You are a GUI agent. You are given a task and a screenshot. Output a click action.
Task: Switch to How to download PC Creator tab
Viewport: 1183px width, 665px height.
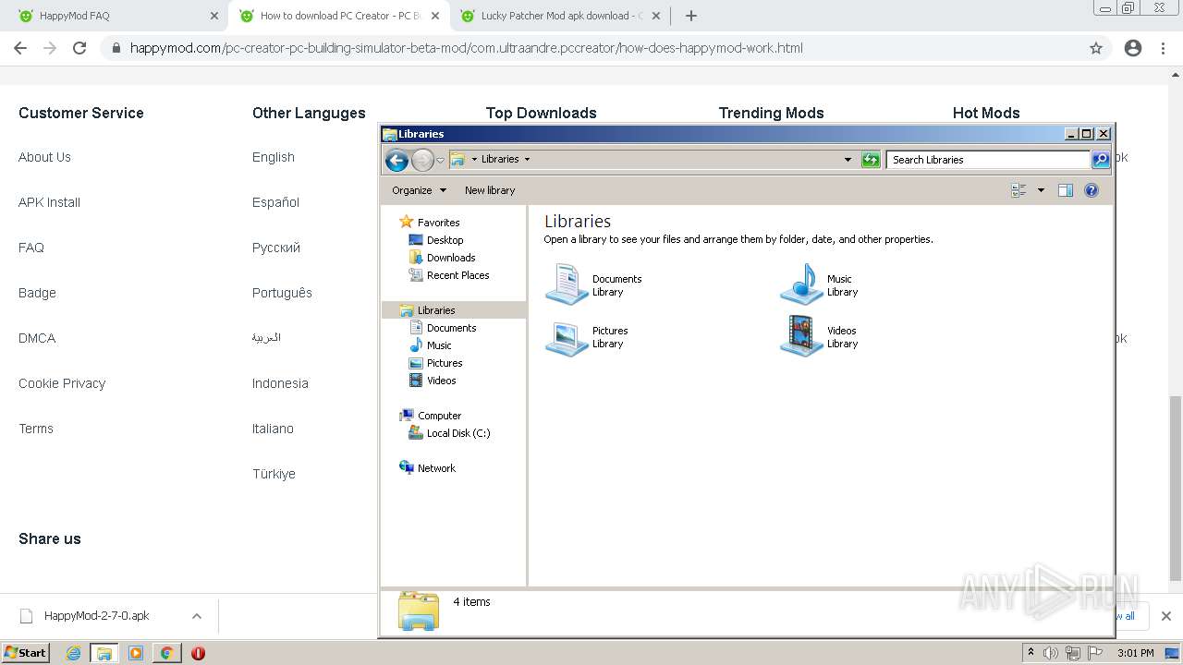point(340,16)
